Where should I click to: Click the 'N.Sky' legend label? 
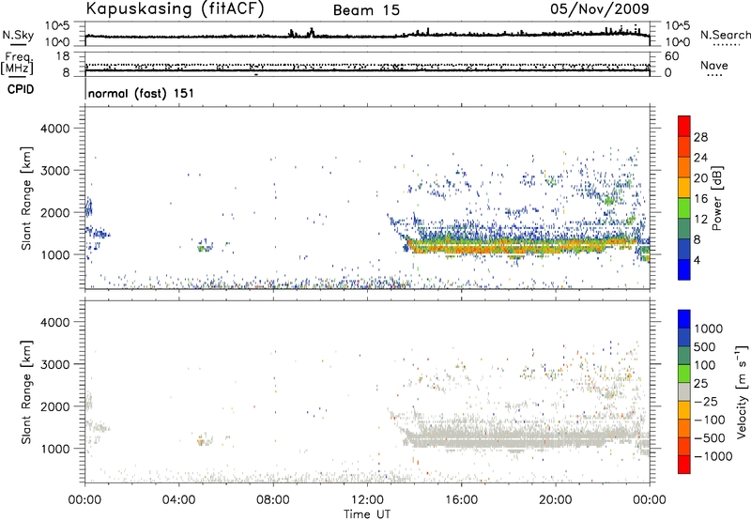tap(18, 35)
